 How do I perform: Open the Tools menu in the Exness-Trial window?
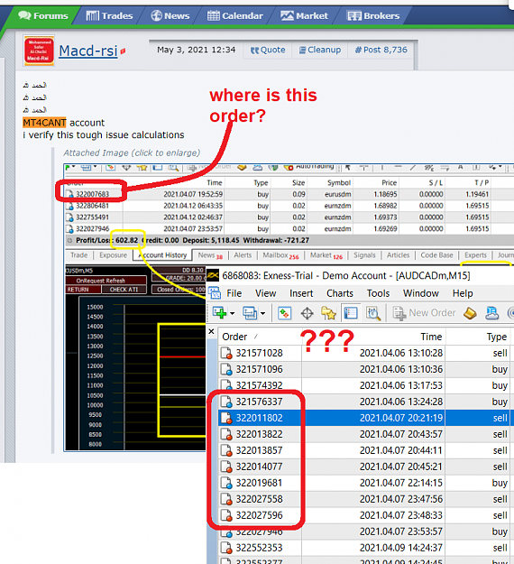[x=378, y=293]
